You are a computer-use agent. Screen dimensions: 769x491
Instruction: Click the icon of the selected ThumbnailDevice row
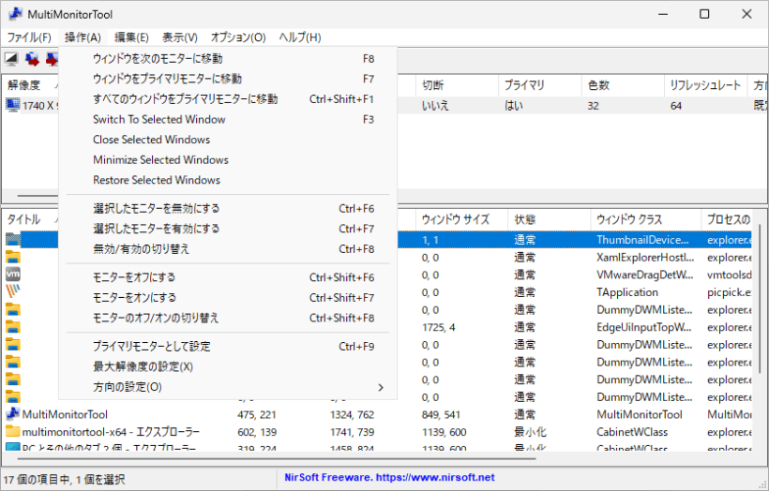(x=13, y=240)
